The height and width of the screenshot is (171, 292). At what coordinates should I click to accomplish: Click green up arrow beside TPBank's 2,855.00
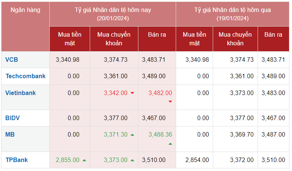[x=84, y=160]
